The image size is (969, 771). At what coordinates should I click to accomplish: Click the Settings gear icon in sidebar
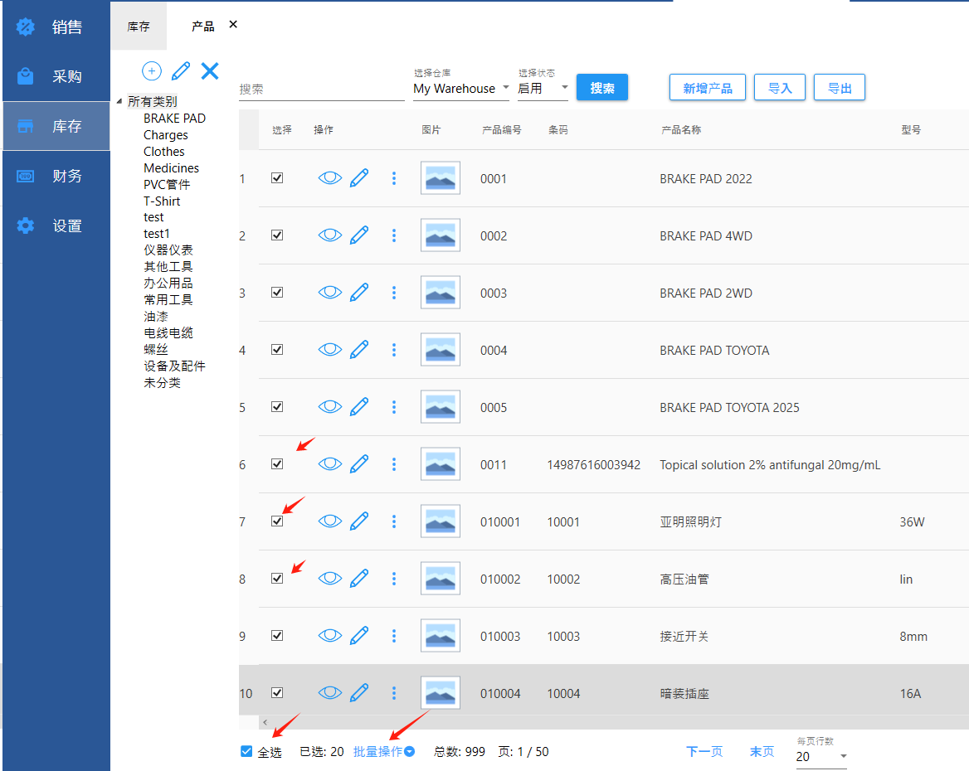pos(26,225)
